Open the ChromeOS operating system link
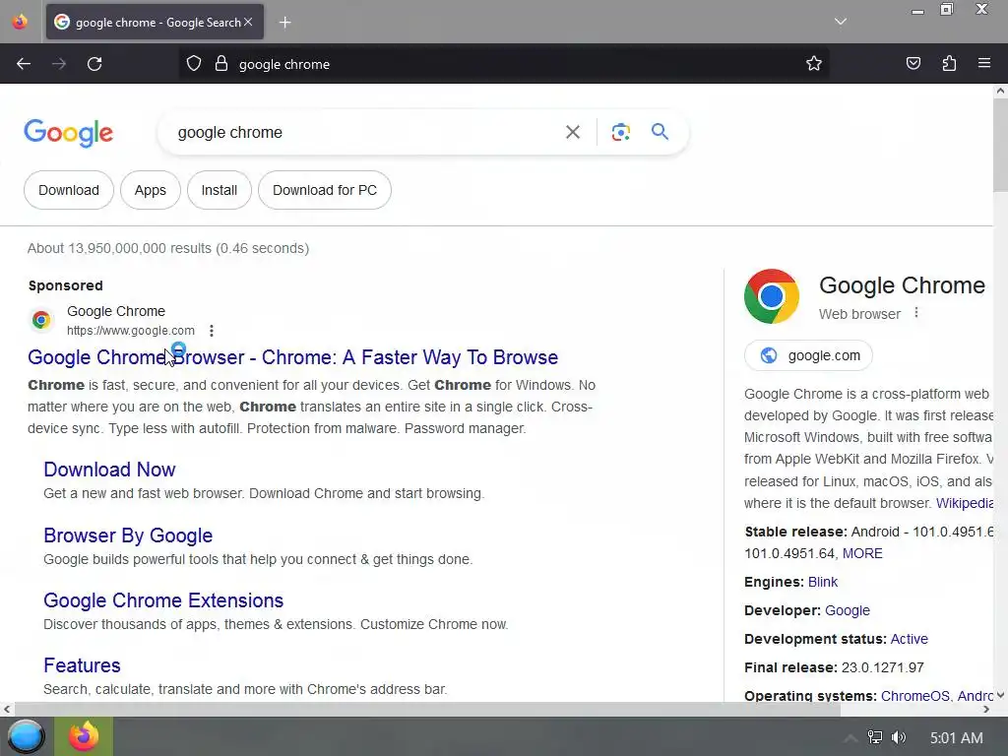1008x756 pixels. click(914, 696)
